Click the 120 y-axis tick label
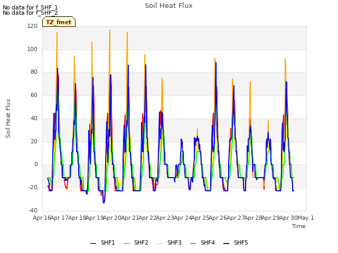The image size is (338, 253). click(x=32, y=26)
